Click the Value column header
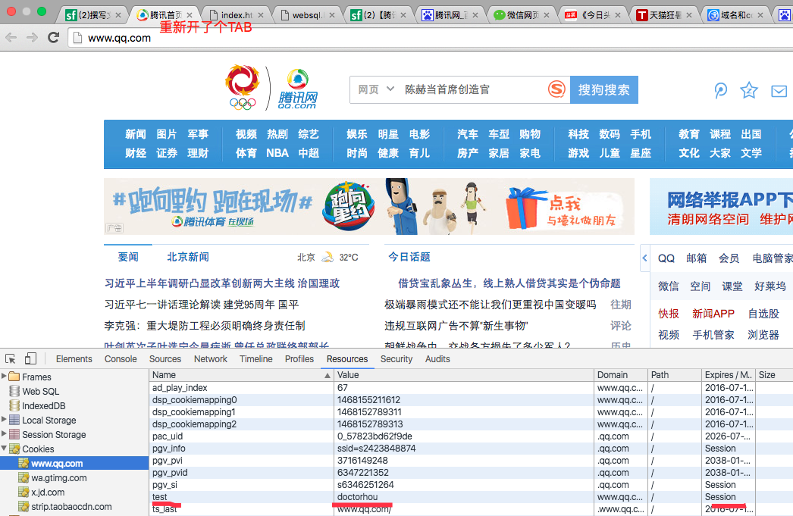The height and width of the screenshot is (516, 793). (x=464, y=375)
